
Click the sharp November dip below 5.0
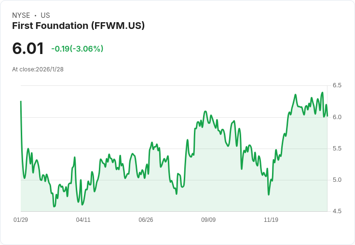tap(269, 194)
